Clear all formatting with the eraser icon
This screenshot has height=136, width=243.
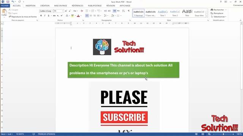[82, 11]
